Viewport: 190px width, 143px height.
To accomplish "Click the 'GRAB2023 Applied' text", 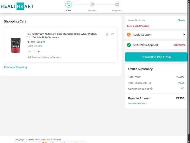I will coord(145,45).
